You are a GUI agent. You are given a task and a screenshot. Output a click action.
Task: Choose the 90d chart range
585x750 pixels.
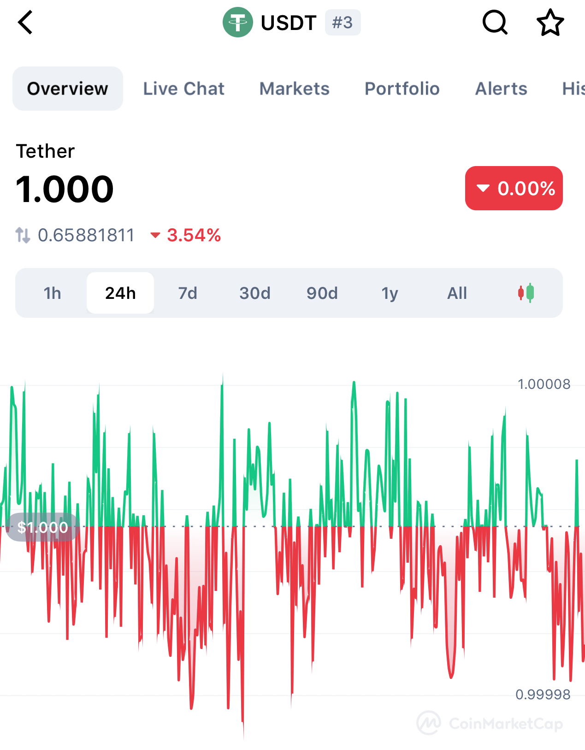(322, 293)
